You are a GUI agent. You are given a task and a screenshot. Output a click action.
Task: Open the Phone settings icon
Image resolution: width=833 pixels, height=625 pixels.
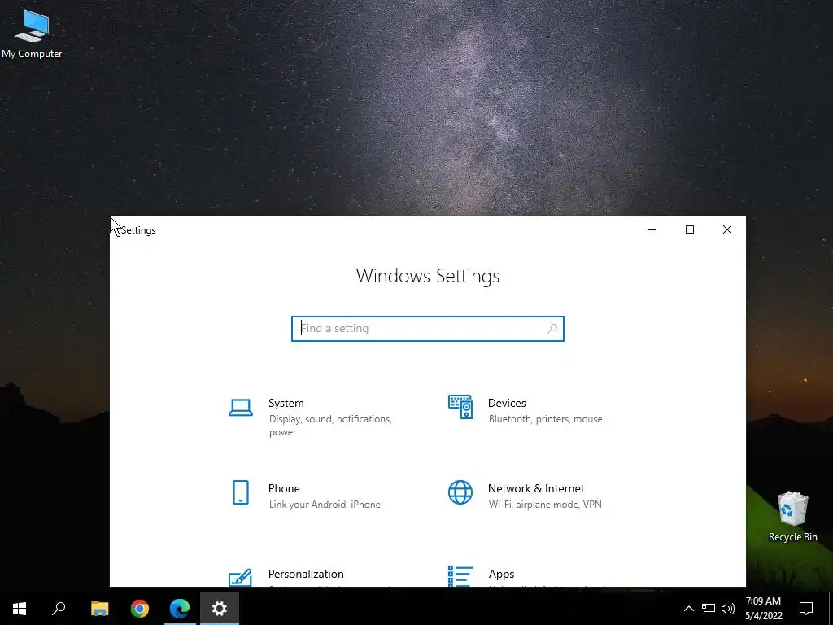241,492
